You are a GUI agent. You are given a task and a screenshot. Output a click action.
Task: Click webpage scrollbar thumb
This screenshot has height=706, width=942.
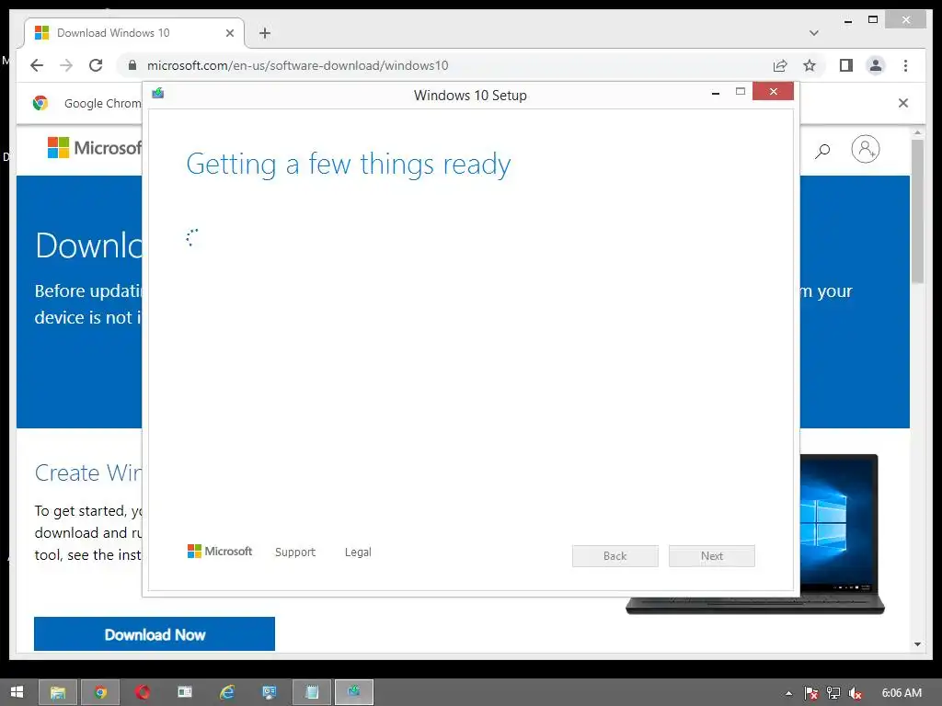(x=917, y=211)
